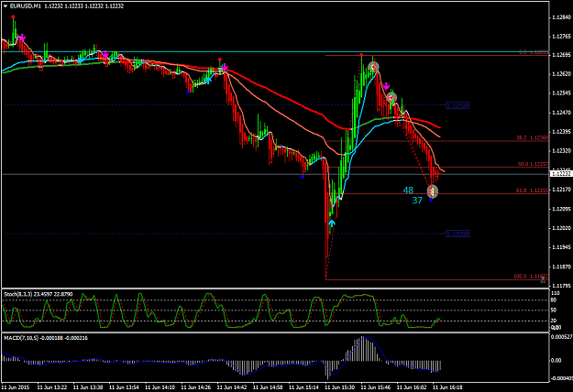Click price axis value 1.12765

point(561,37)
